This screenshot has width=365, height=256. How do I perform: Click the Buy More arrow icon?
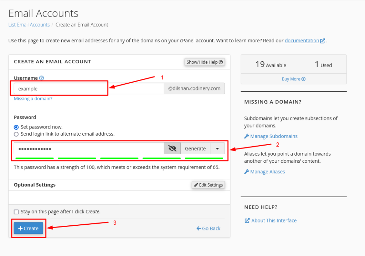[x=303, y=79]
